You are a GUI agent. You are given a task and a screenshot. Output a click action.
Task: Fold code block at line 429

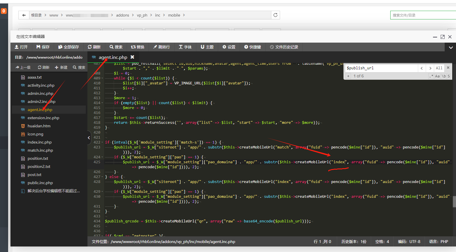[x=102, y=192]
